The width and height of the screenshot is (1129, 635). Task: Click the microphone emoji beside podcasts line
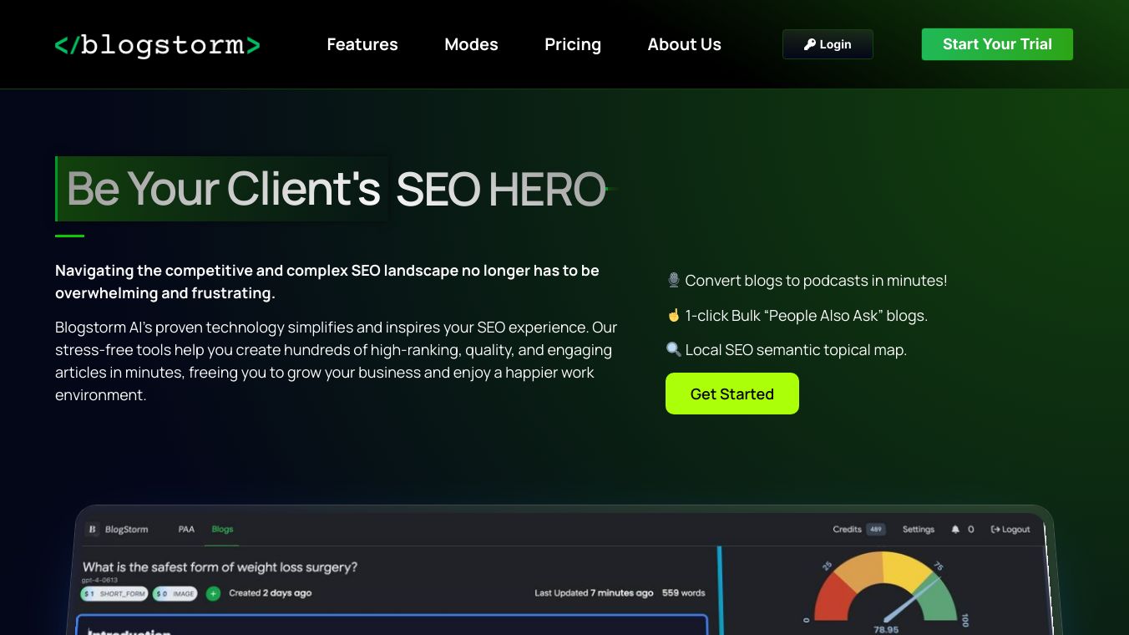click(674, 281)
